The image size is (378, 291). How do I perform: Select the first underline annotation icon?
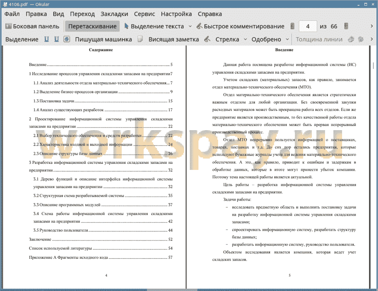[x=46, y=39]
